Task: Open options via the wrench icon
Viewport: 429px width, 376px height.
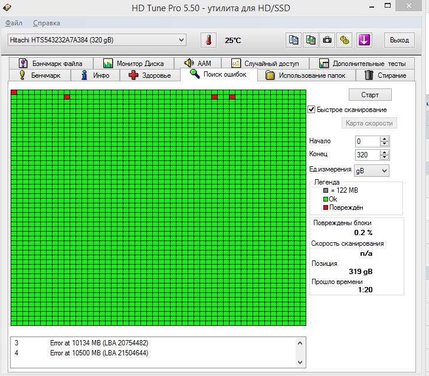Action: [x=345, y=40]
